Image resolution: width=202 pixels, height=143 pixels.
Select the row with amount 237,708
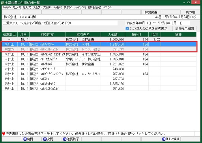click(x=99, y=79)
